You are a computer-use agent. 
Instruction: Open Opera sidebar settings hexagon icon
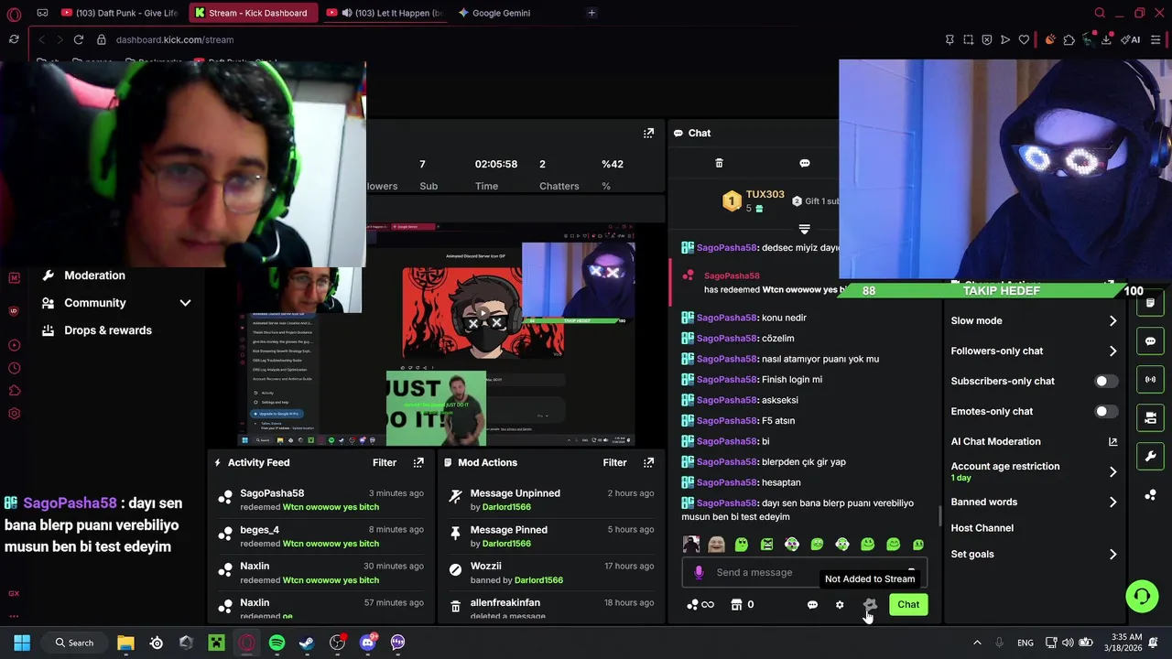pyautogui.click(x=14, y=414)
